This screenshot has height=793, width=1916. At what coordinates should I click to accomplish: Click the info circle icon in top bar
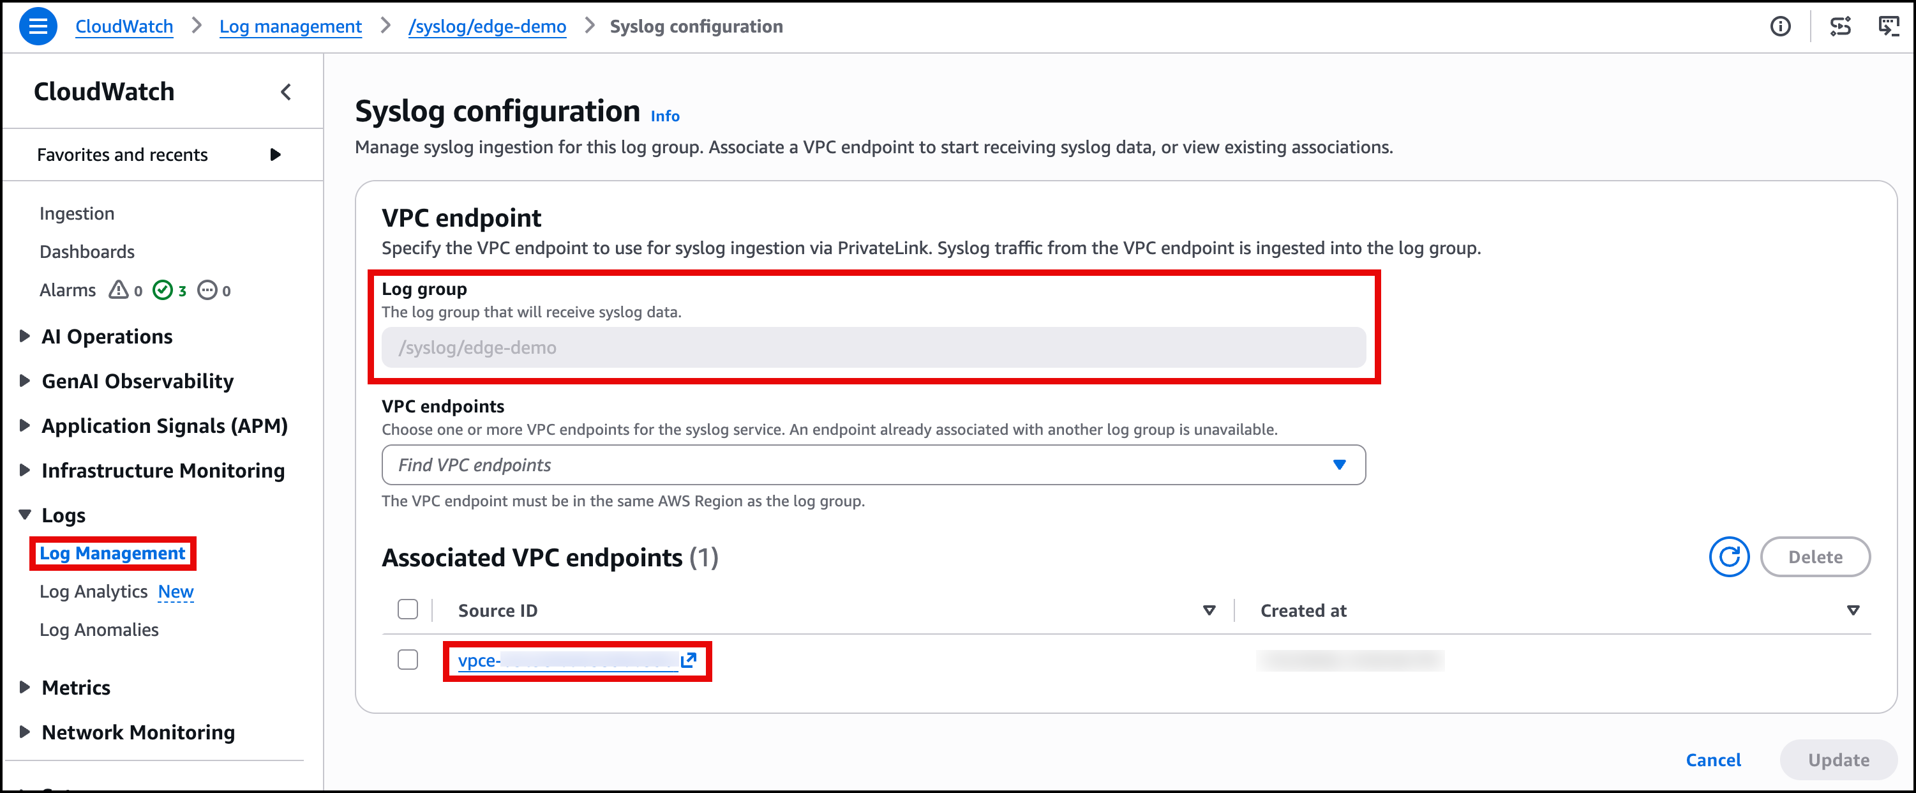click(1780, 27)
